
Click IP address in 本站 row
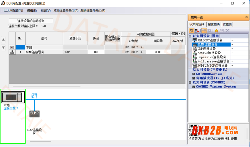133,47
